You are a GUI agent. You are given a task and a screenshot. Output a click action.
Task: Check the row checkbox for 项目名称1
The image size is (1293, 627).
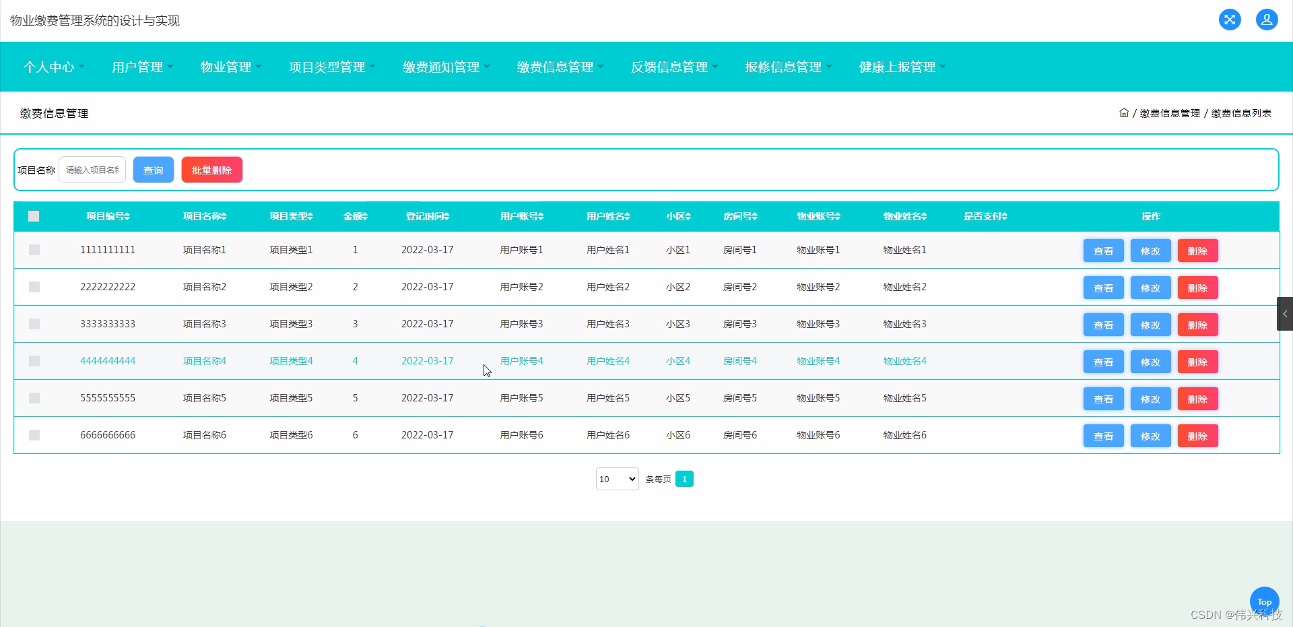[34, 250]
